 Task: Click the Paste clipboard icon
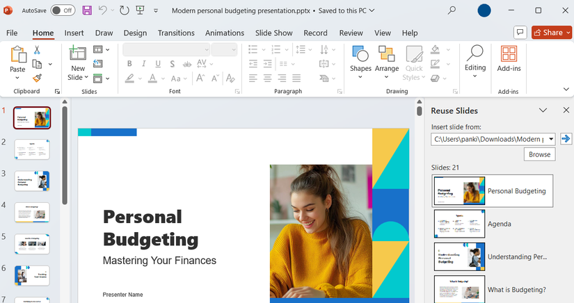pyautogui.click(x=18, y=54)
